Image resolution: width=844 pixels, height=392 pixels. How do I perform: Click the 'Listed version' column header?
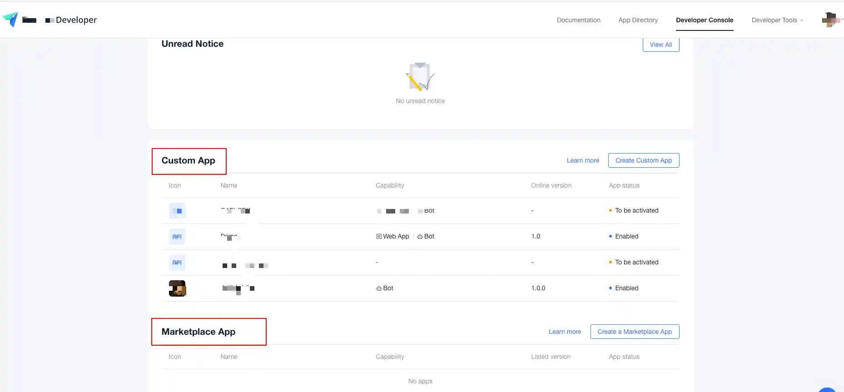tap(551, 357)
